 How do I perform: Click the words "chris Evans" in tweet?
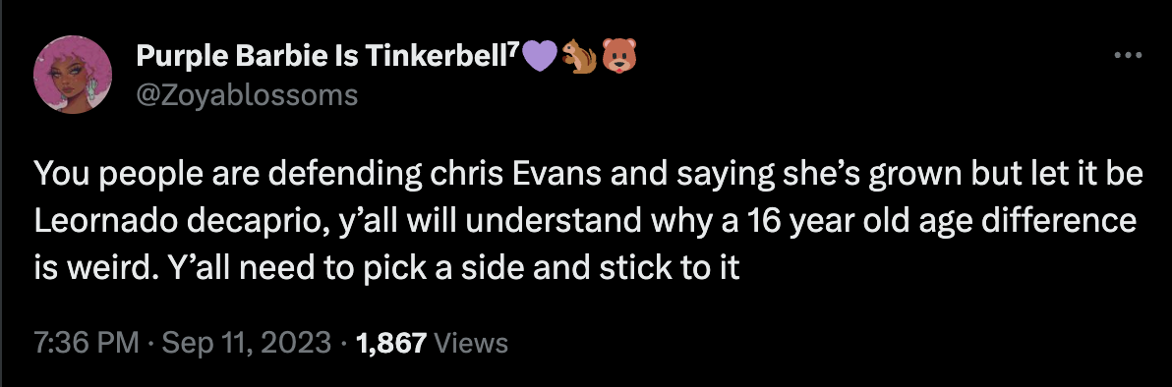click(516, 176)
